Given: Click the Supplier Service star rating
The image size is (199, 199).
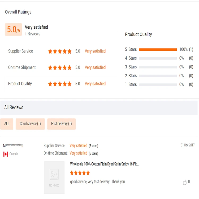Looking at the screenshot, I should 60,51.
